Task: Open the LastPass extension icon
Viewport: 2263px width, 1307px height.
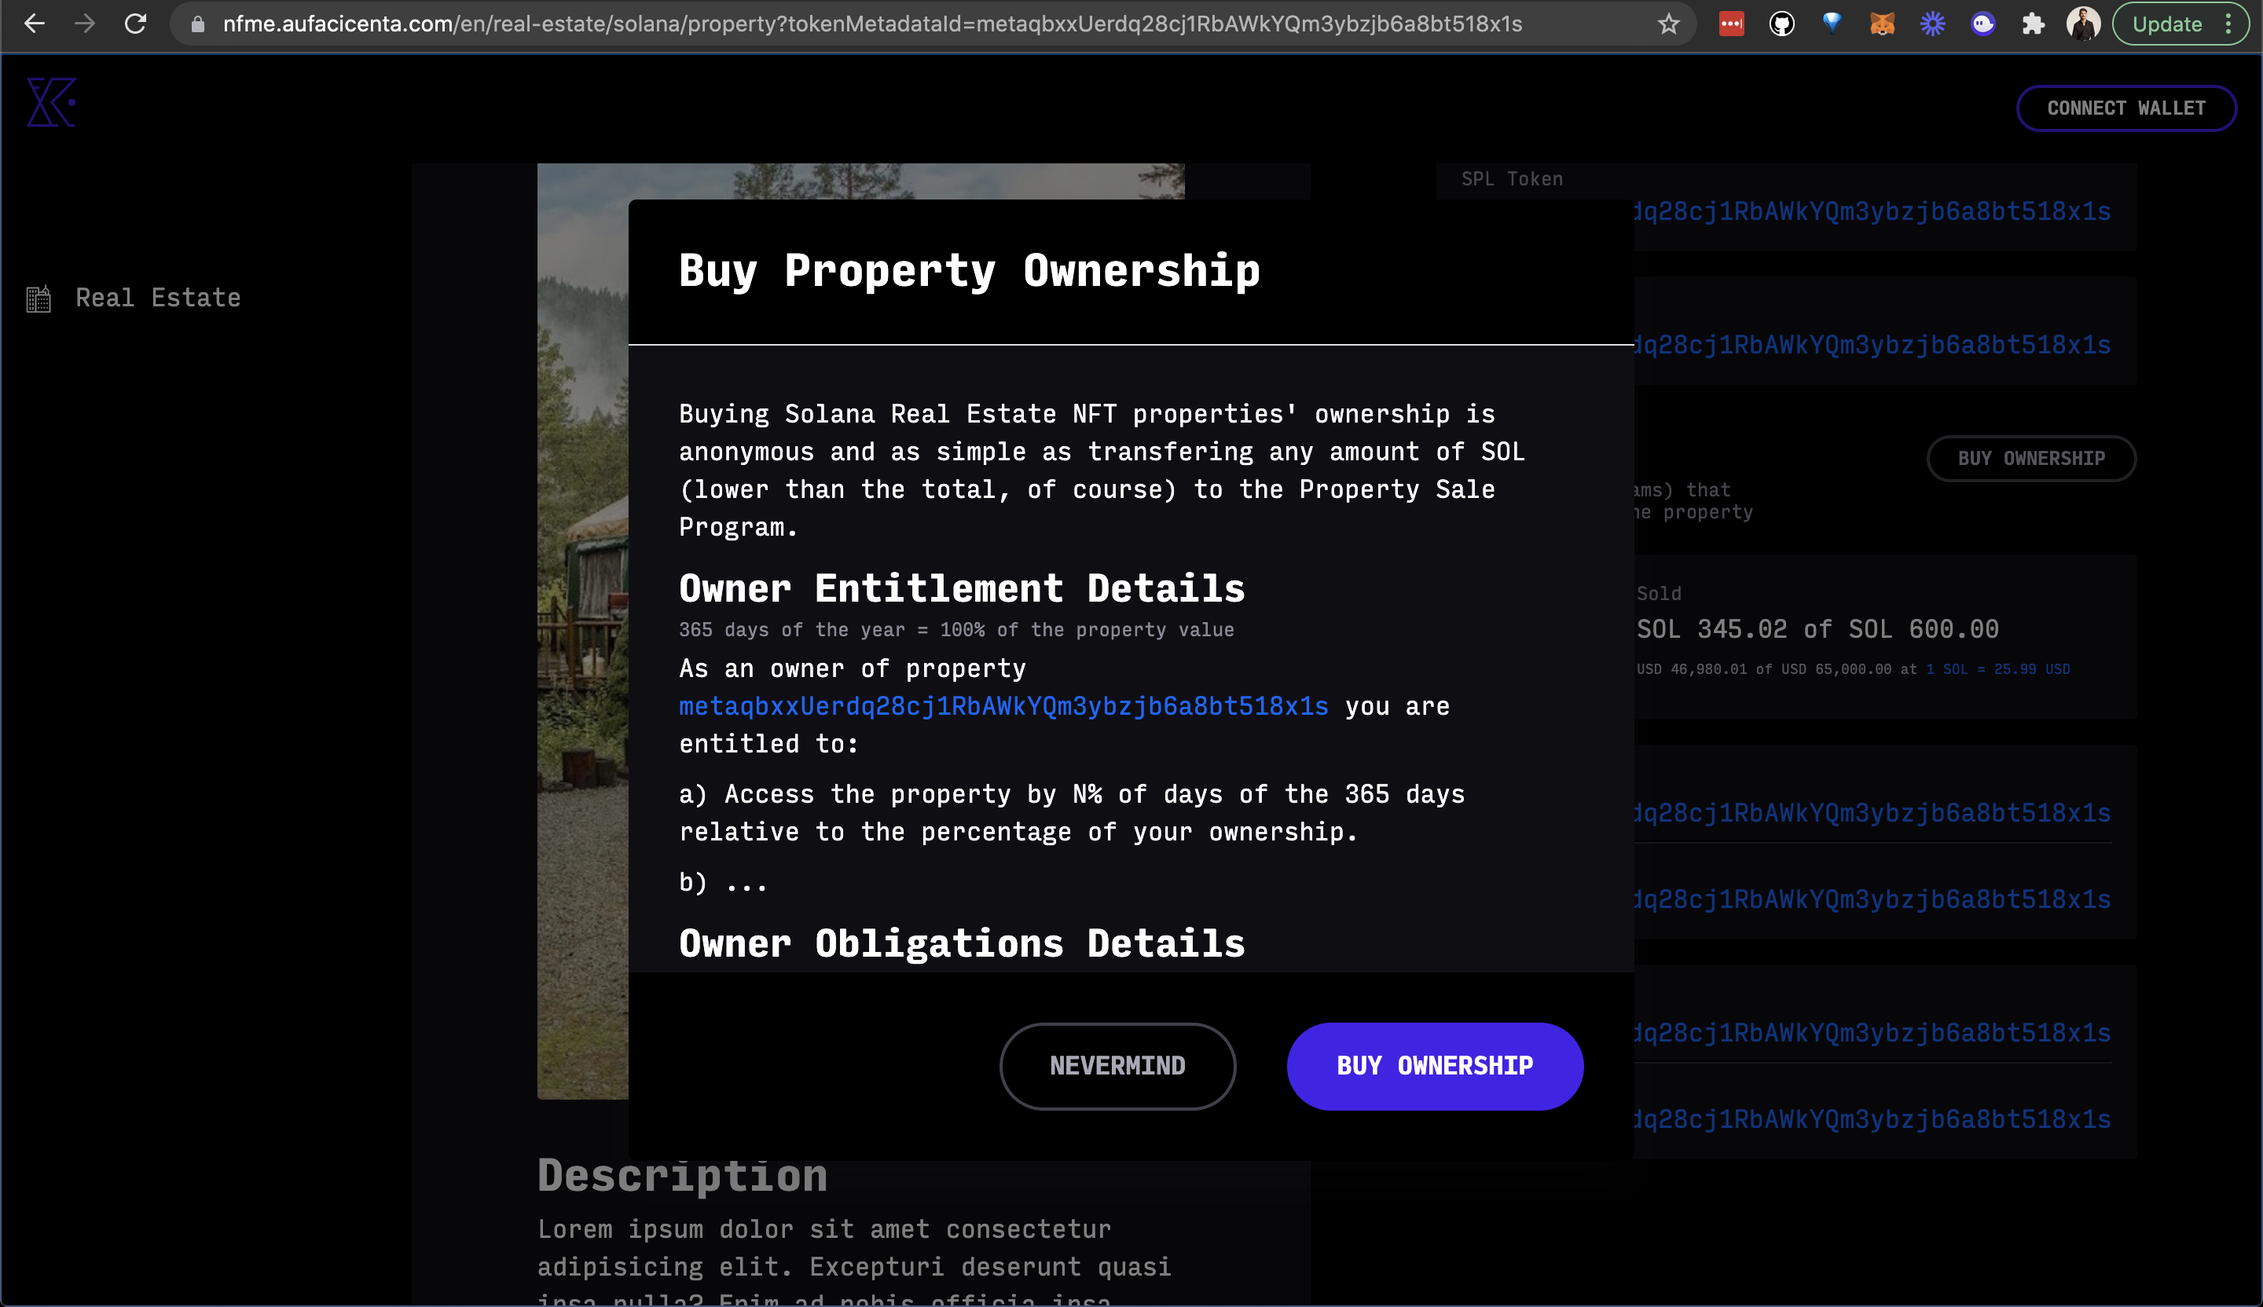Action: tap(1731, 24)
